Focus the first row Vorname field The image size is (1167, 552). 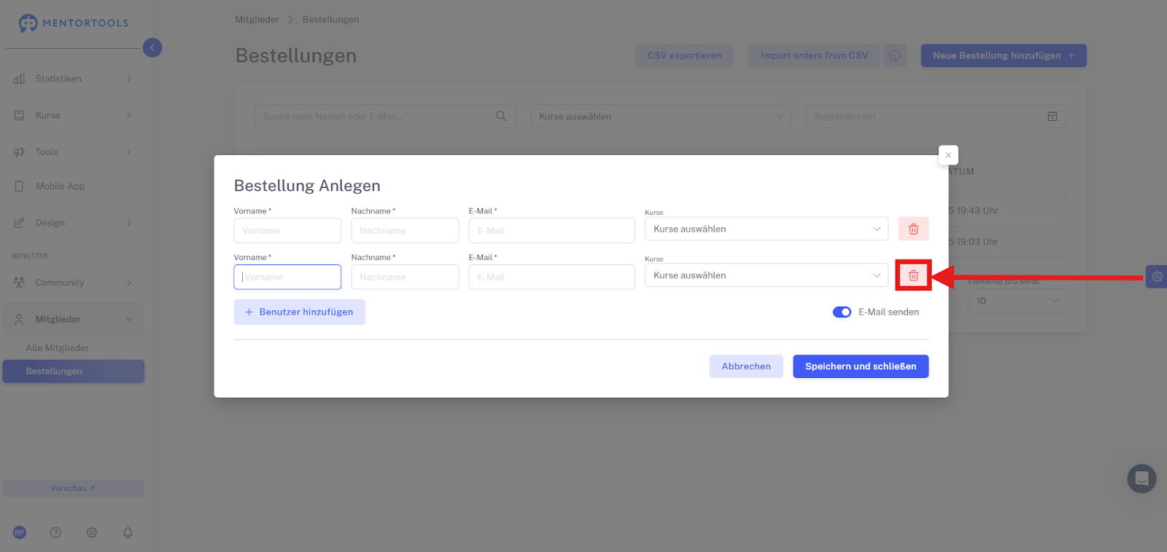287,231
